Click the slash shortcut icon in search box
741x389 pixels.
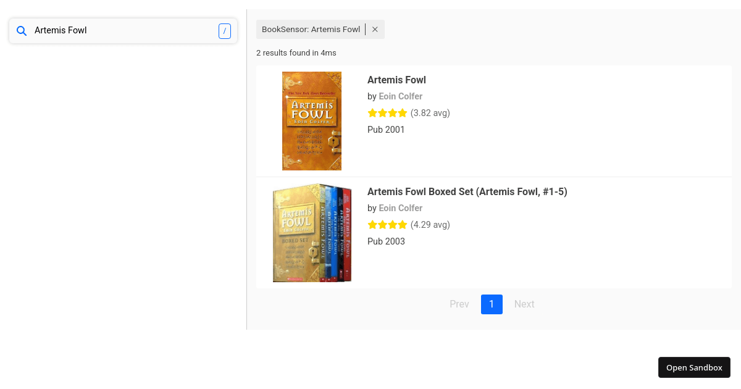225,31
